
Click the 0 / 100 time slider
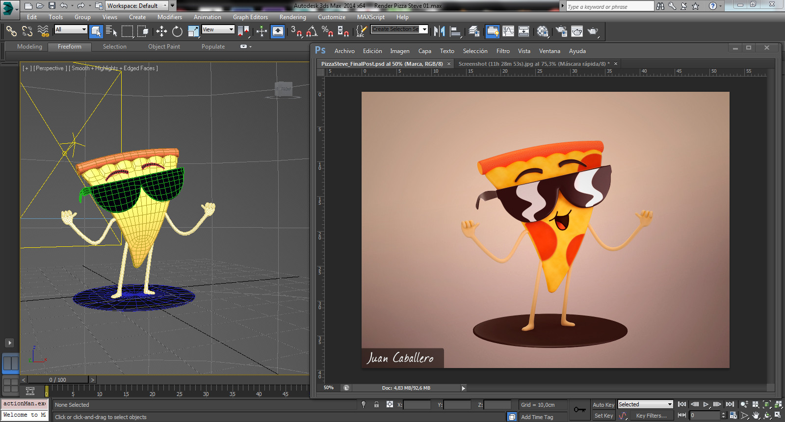pos(57,380)
